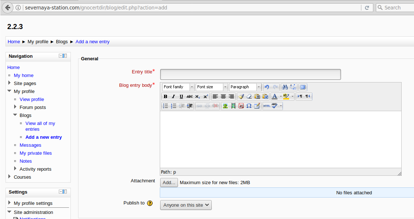This screenshot has width=414, height=219.
Task: Edit HTML source of the entry
Action: 267,106
